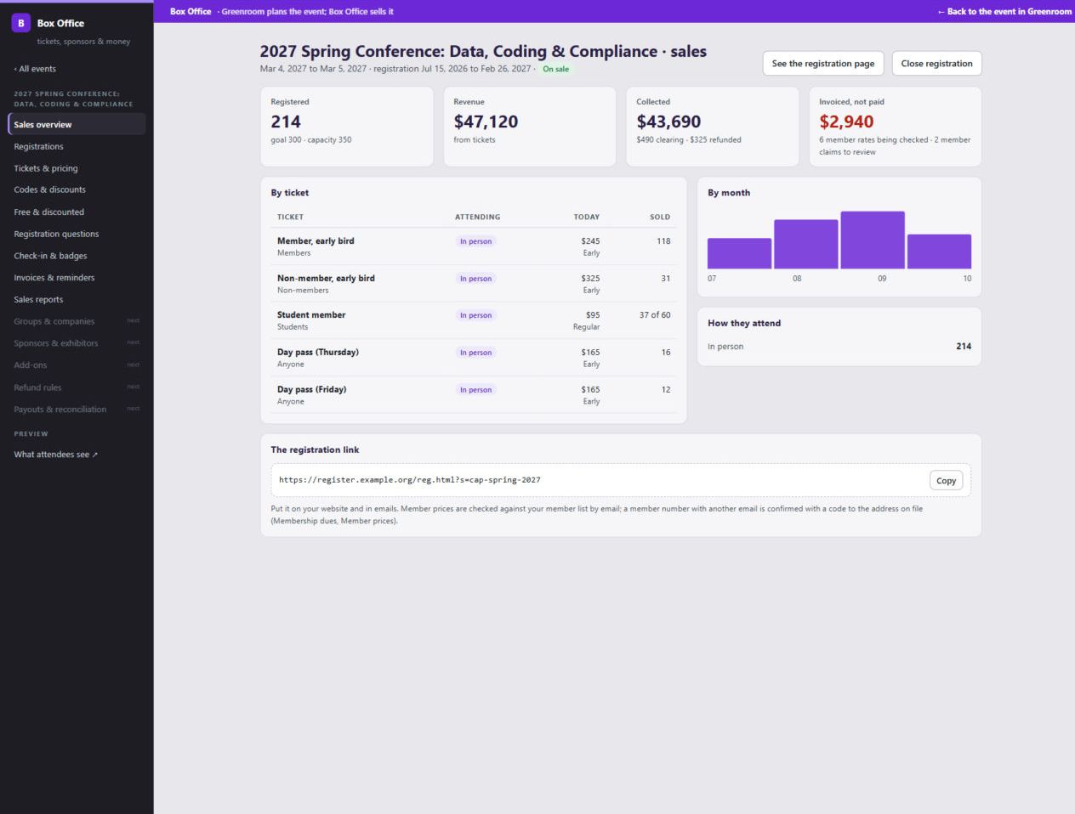Select Refund rules sidebar item
The image size is (1075, 814).
point(77,387)
